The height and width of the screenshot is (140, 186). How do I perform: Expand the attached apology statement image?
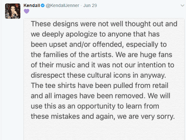(x=104, y=79)
